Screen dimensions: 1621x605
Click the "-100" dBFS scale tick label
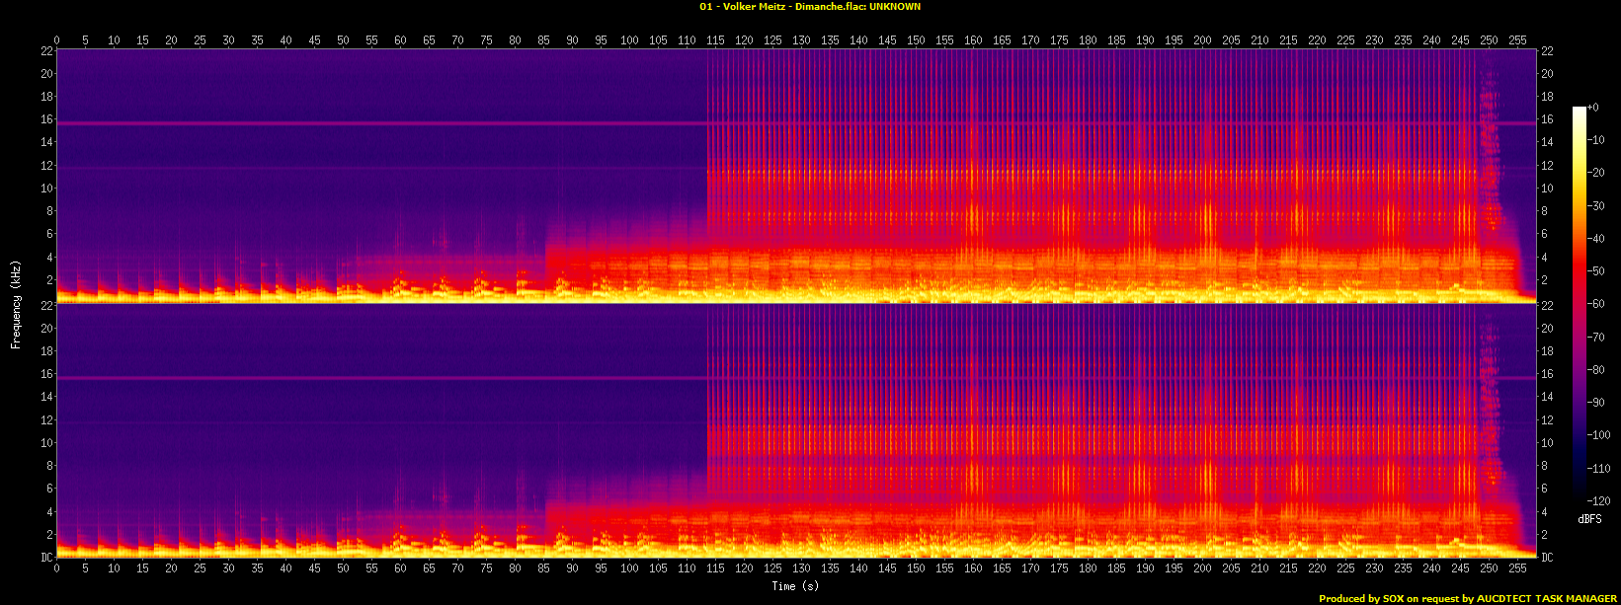tap(1599, 435)
